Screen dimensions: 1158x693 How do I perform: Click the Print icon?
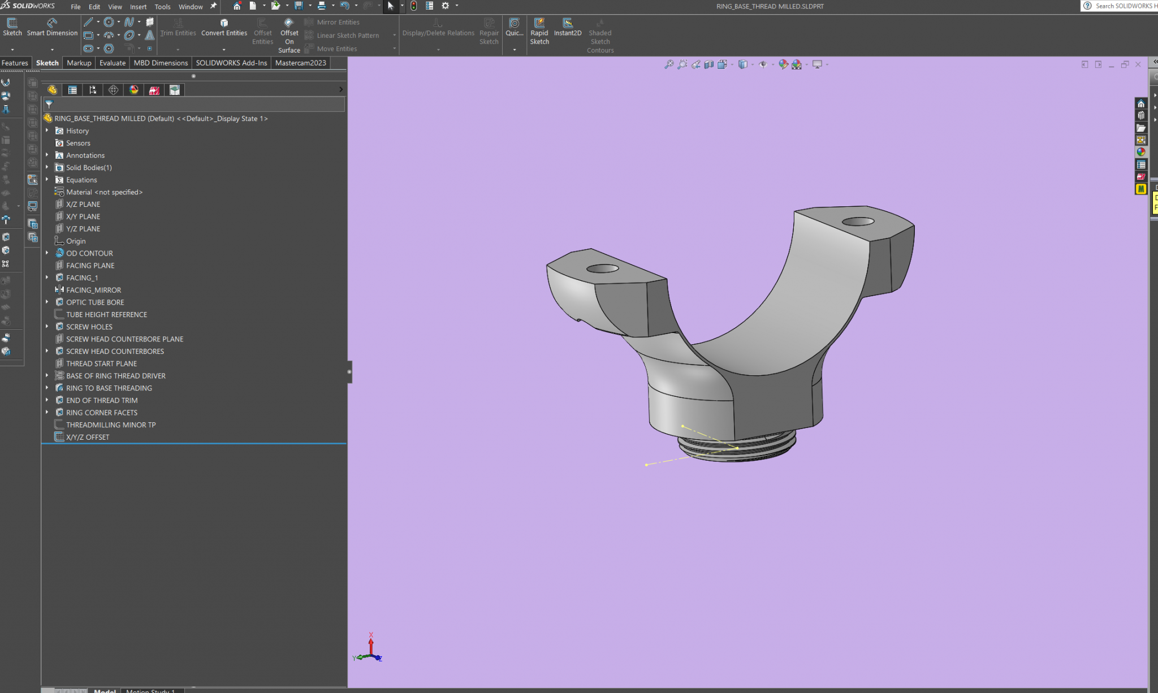[x=322, y=6]
